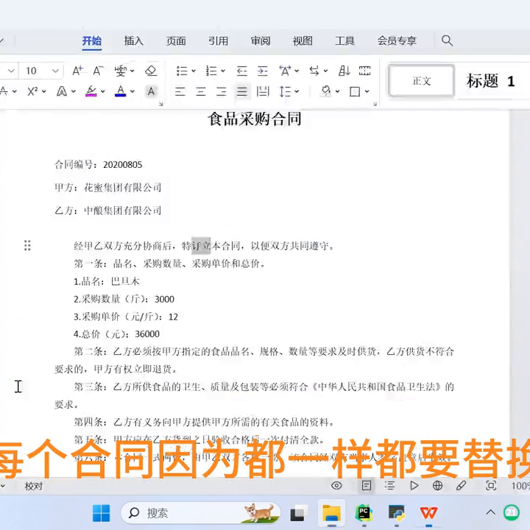The image size is (530, 530).
Task: Apply bullet list formatting
Action: click(182, 71)
